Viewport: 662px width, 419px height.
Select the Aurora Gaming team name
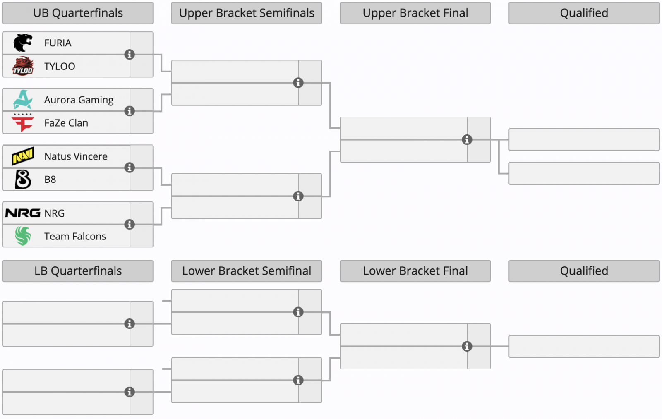coord(79,100)
